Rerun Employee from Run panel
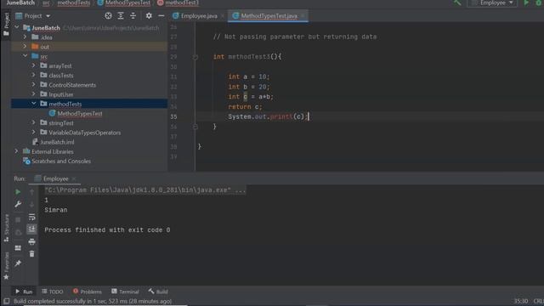This screenshot has height=306, width=544. tap(18, 192)
